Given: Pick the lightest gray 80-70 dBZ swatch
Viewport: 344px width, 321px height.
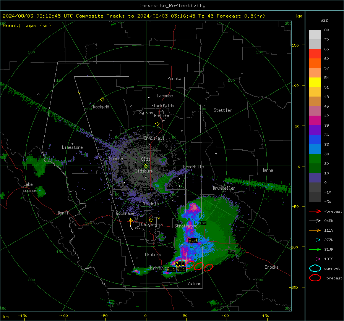Looking at the screenshot, I should (315, 34).
